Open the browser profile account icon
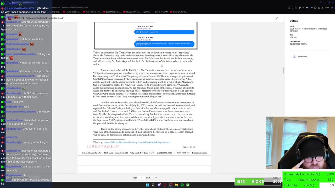This screenshot has height=188, width=335. 319,8
